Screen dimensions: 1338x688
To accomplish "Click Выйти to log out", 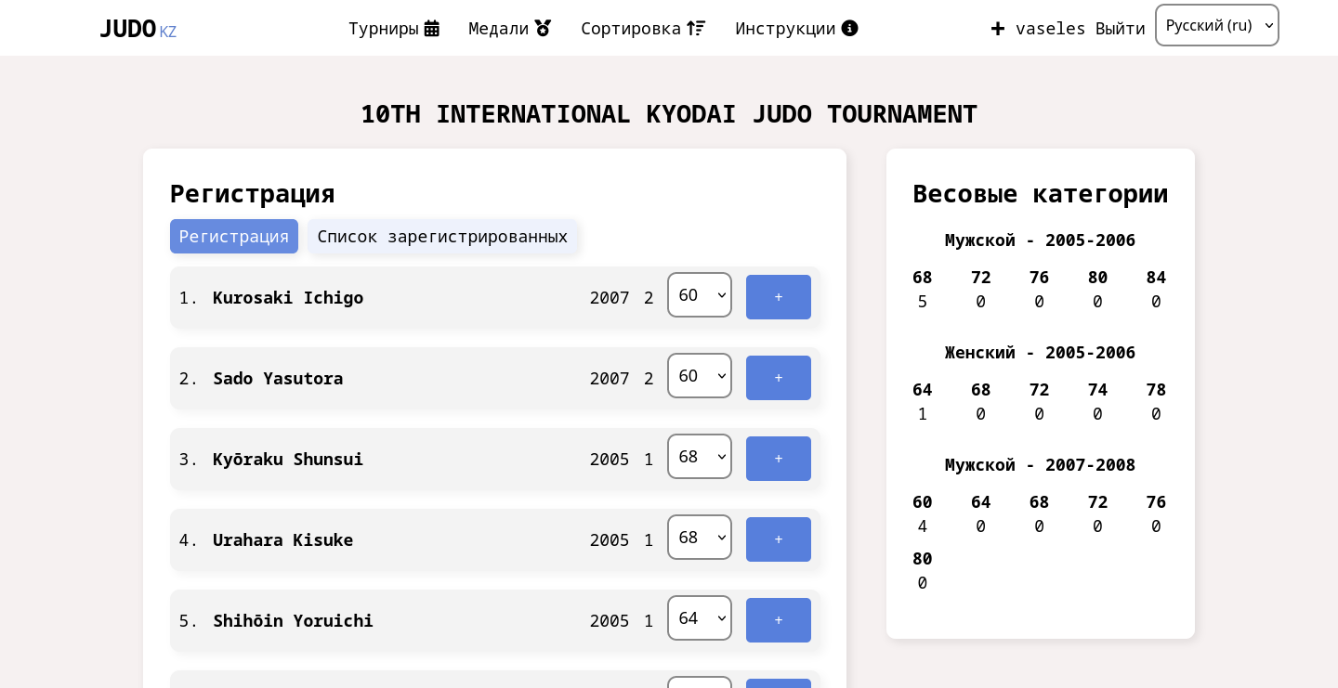I will click(1120, 28).
